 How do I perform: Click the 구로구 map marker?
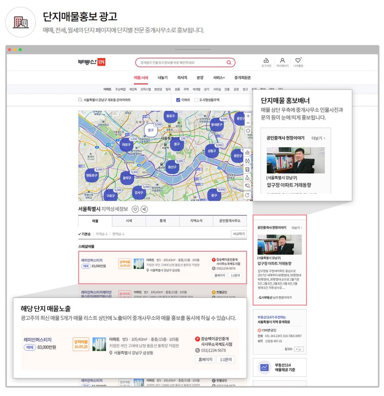pos(111,196)
